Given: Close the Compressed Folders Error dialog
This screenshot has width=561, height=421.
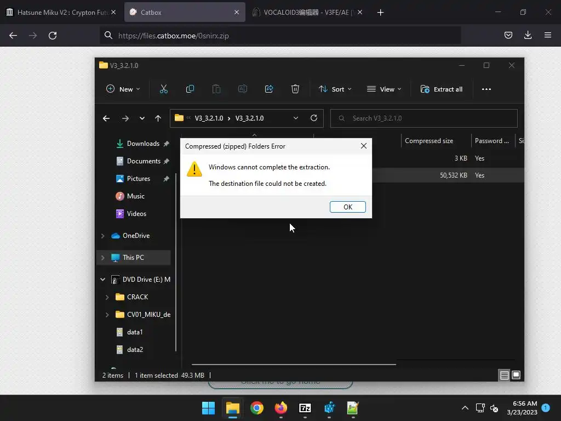Looking at the screenshot, I should point(364,146).
